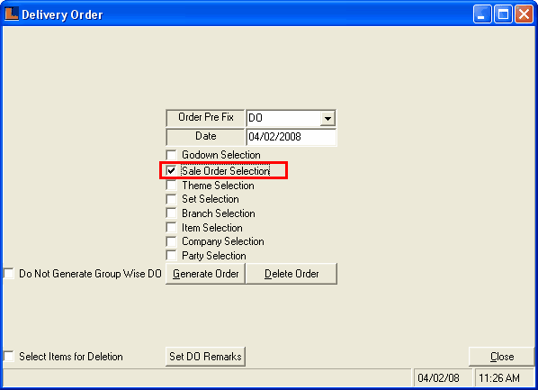Click the Delivery Order app icon in title bar

(12, 14)
